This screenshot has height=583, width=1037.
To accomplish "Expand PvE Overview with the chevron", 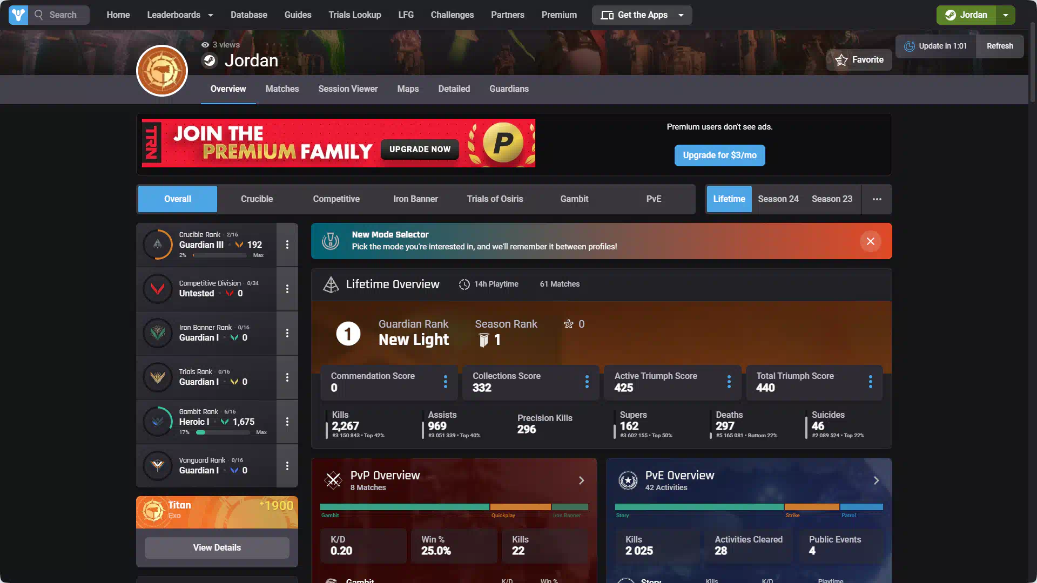I will tap(877, 480).
